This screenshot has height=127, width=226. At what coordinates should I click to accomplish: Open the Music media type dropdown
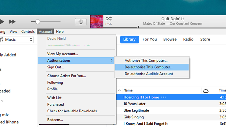tap(17, 40)
